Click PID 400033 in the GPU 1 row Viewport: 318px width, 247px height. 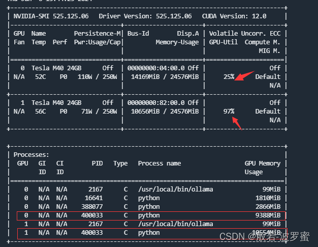pos(92,233)
